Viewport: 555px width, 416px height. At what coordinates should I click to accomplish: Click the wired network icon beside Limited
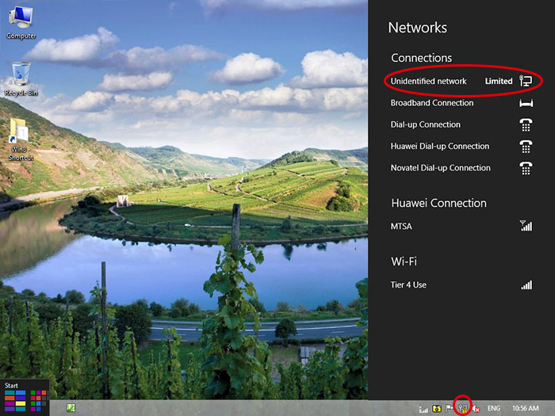click(x=526, y=81)
